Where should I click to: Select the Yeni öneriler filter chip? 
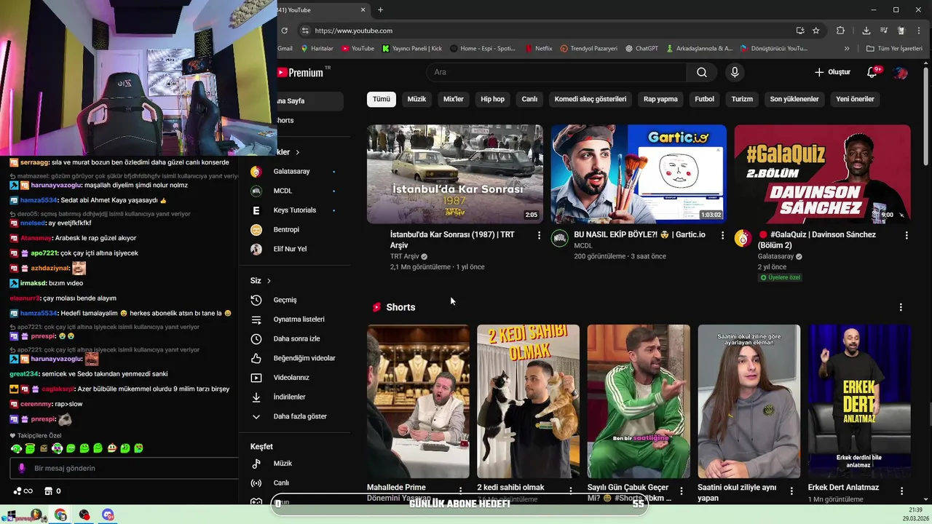pos(855,99)
